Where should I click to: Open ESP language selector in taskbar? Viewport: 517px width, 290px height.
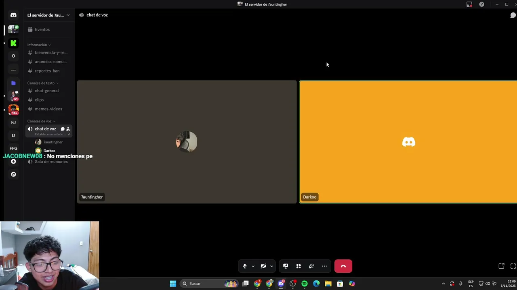[471, 284]
